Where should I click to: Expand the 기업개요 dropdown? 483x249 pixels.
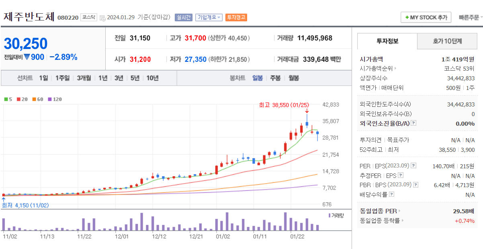(x=209, y=17)
